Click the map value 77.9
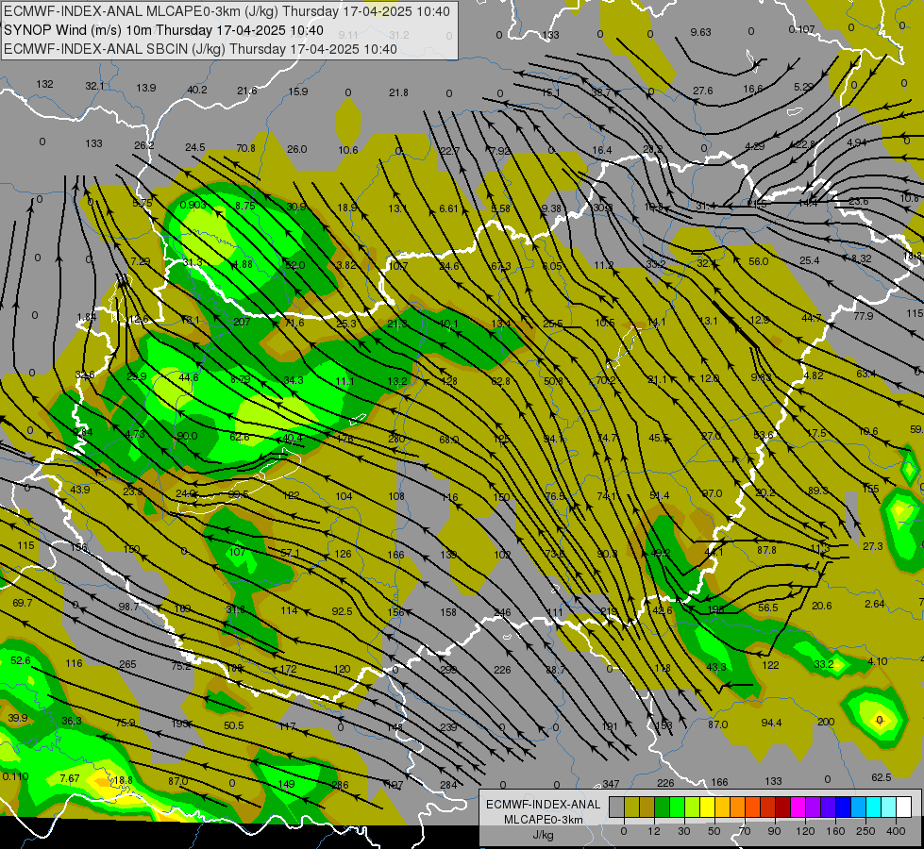This screenshot has width=924, height=849. pyautogui.click(x=864, y=316)
